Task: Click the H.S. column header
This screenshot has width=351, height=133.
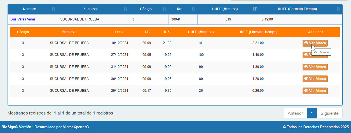Action: tap(167, 32)
